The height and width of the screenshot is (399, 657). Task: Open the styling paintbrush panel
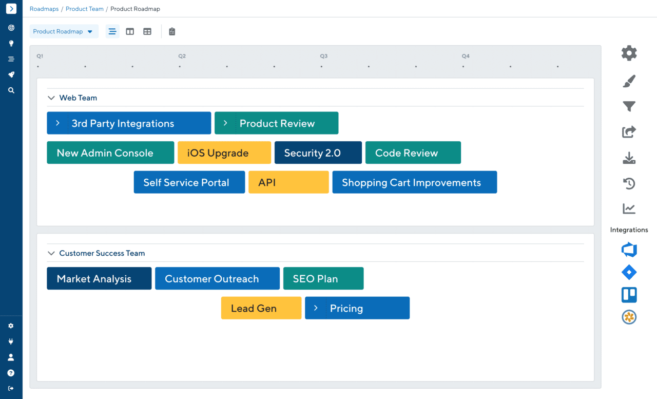pyautogui.click(x=629, y=81)
